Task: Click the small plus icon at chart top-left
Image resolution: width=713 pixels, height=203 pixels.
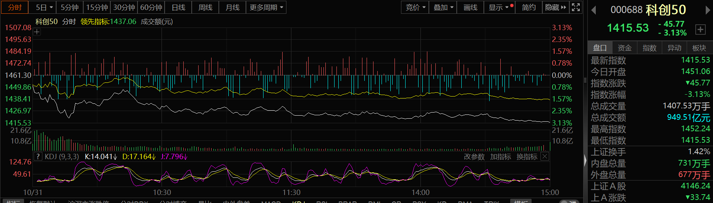Action: 37,32
